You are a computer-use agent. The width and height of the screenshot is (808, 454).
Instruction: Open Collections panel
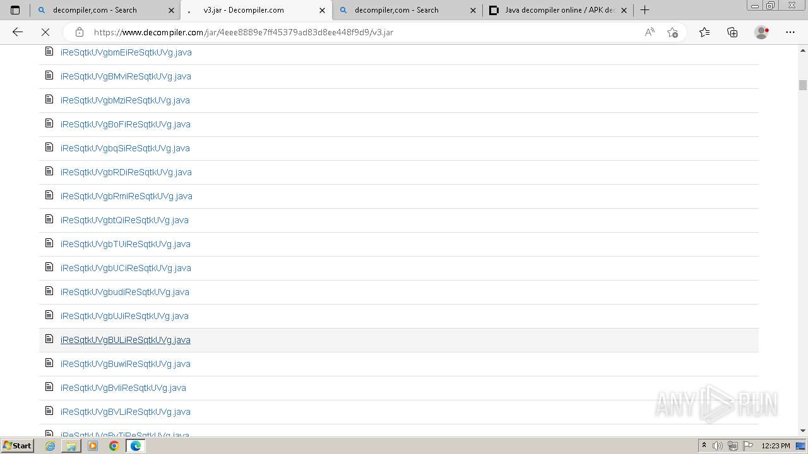tap(732, 32)
